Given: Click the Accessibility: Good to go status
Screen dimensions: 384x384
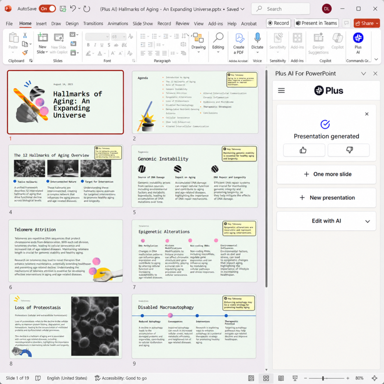Looking at the screenshot, I should [121, 378].
